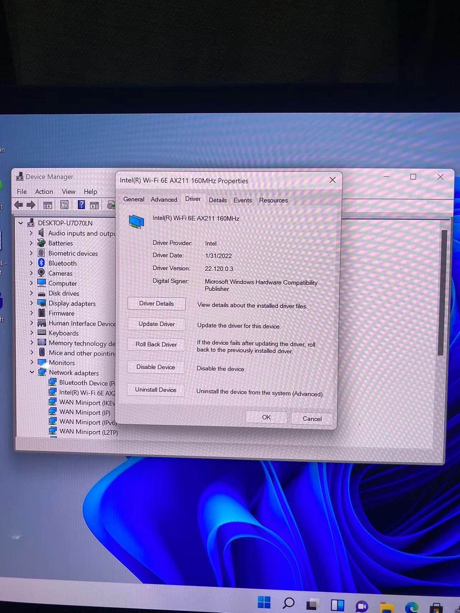460x613 pixels.
Task: Open the View menu
Action: pos(69,192)
